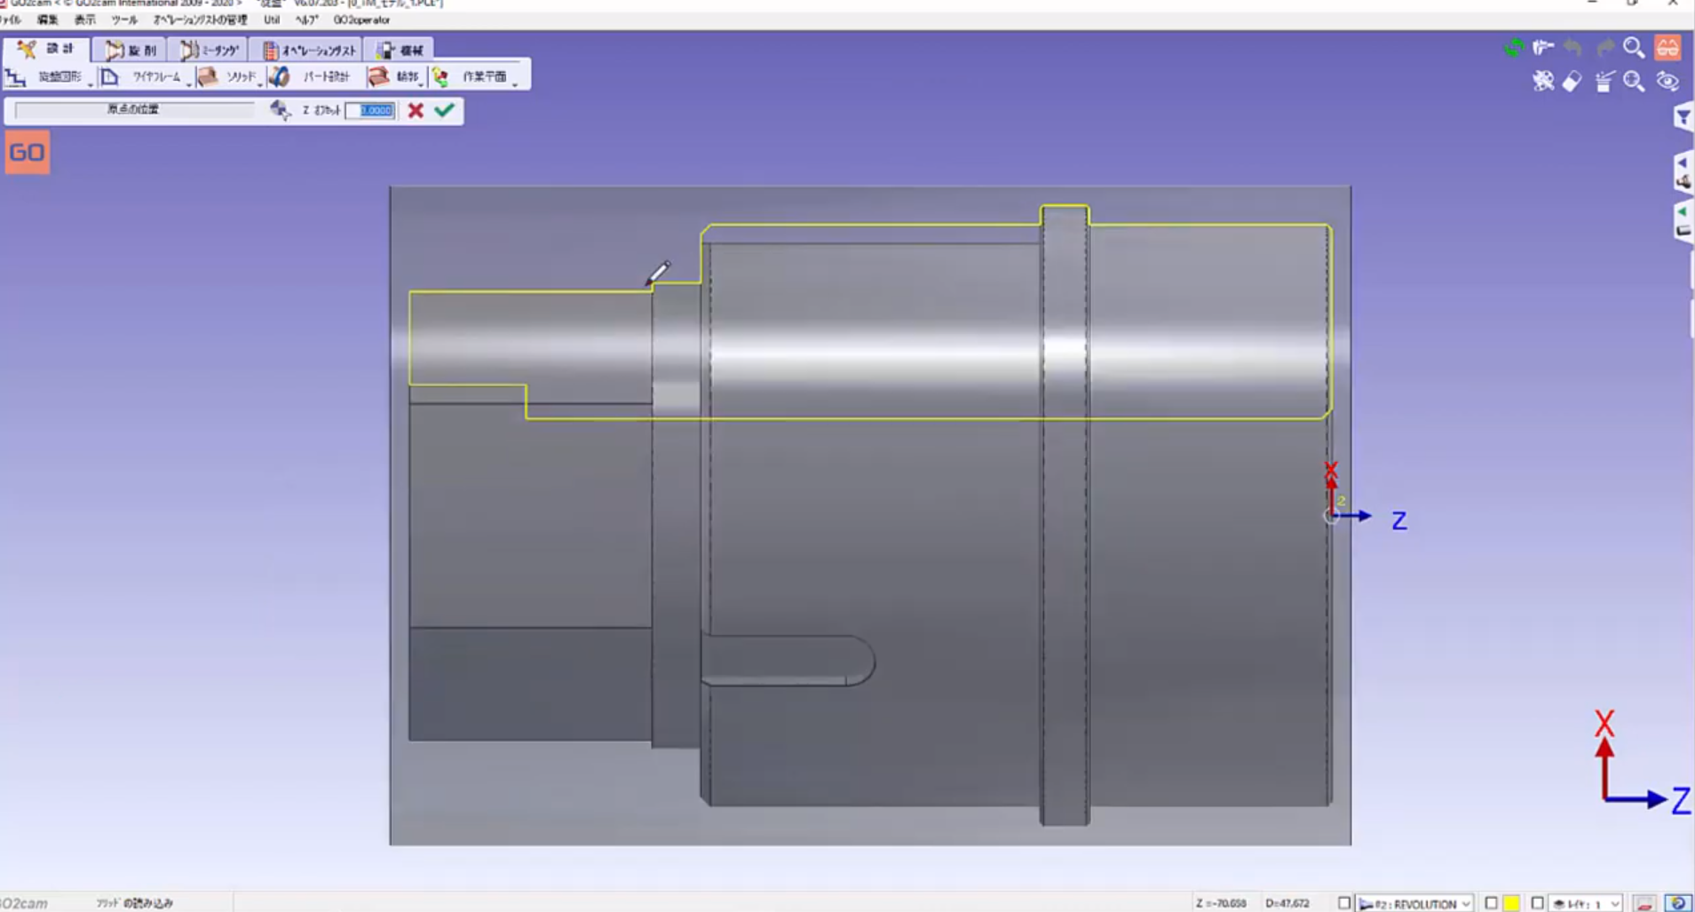Viewport: 1695px width, 912px height.
Task: Check the box beside the layer selector
Action: (x=1538, y=903)
